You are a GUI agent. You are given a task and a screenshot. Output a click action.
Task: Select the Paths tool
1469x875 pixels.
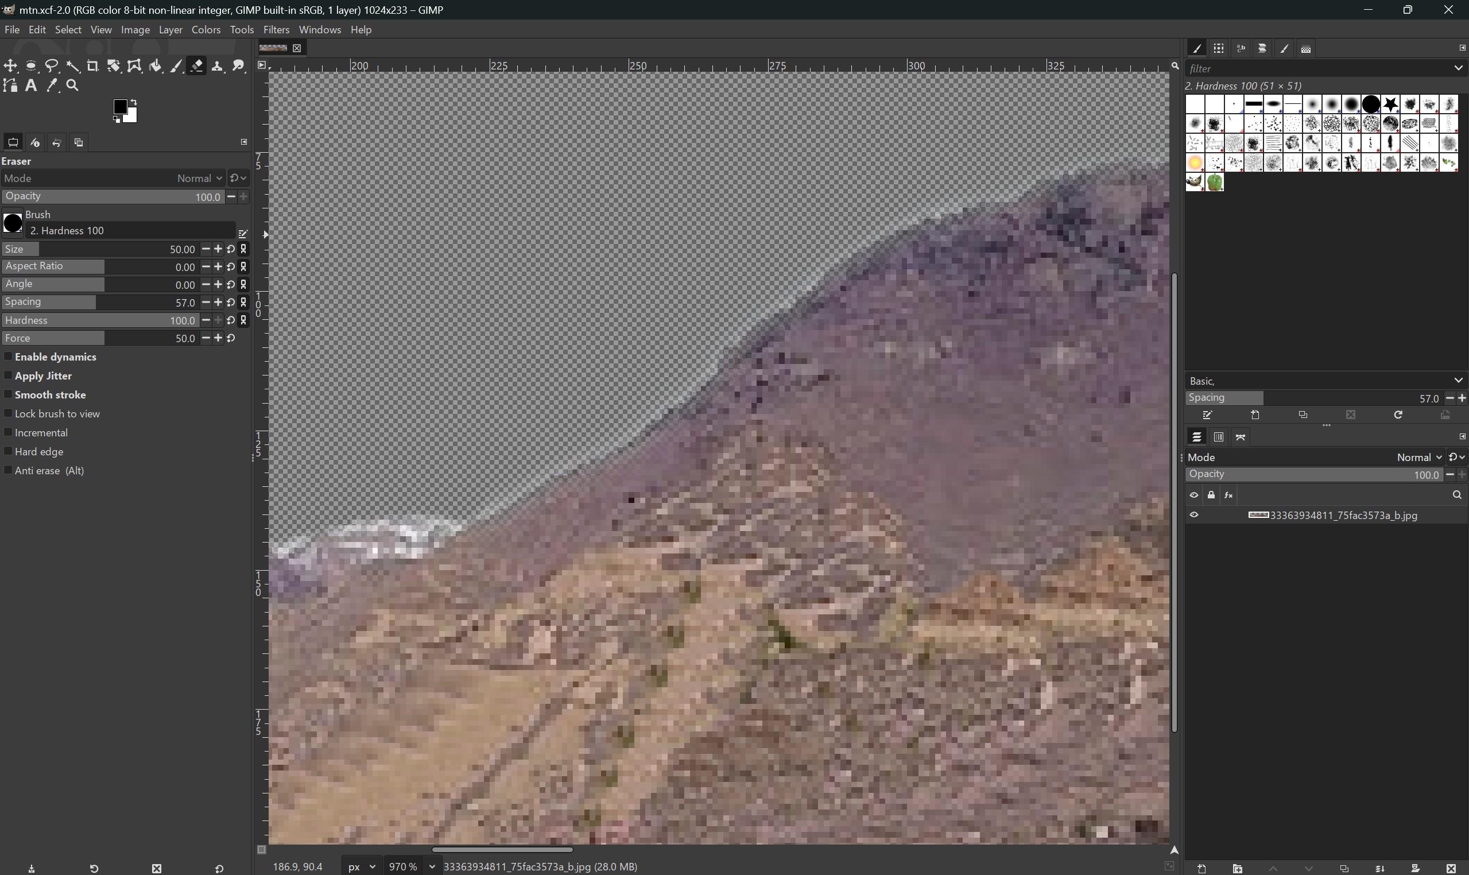coord(10,86)
